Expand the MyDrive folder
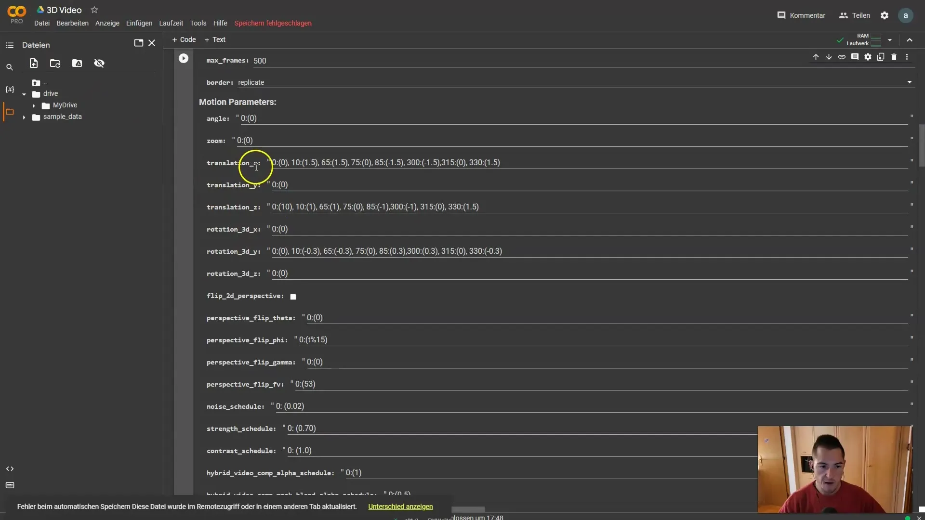Screen dimensions: 925x520 pyautogui.click(x=34, y=105)
